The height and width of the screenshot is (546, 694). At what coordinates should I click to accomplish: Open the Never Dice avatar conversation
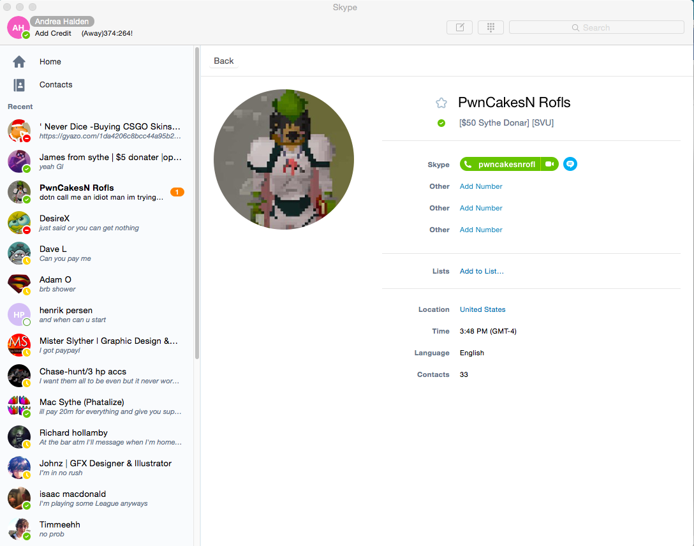point(19,131)
